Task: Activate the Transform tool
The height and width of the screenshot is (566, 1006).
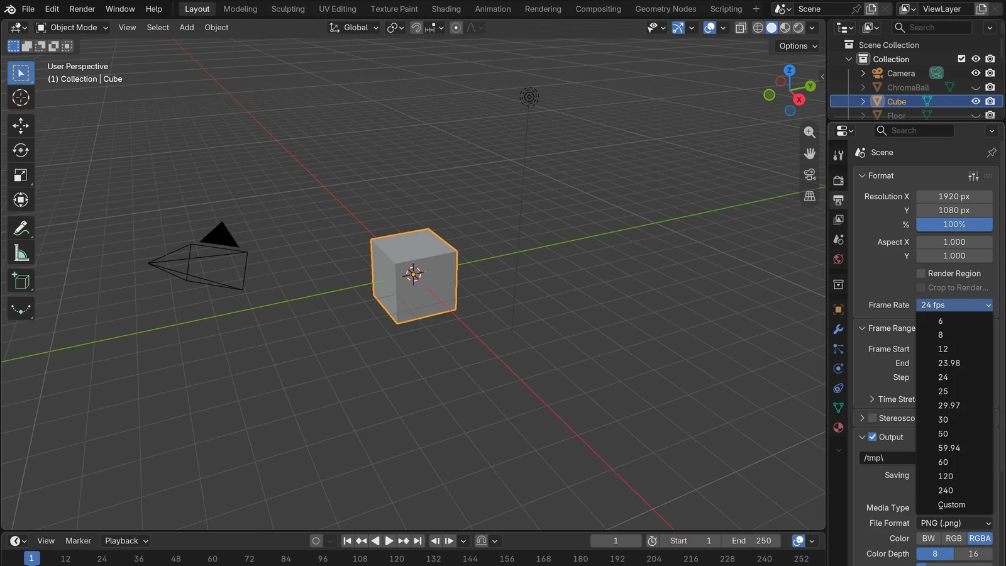Action: point(21,200)
